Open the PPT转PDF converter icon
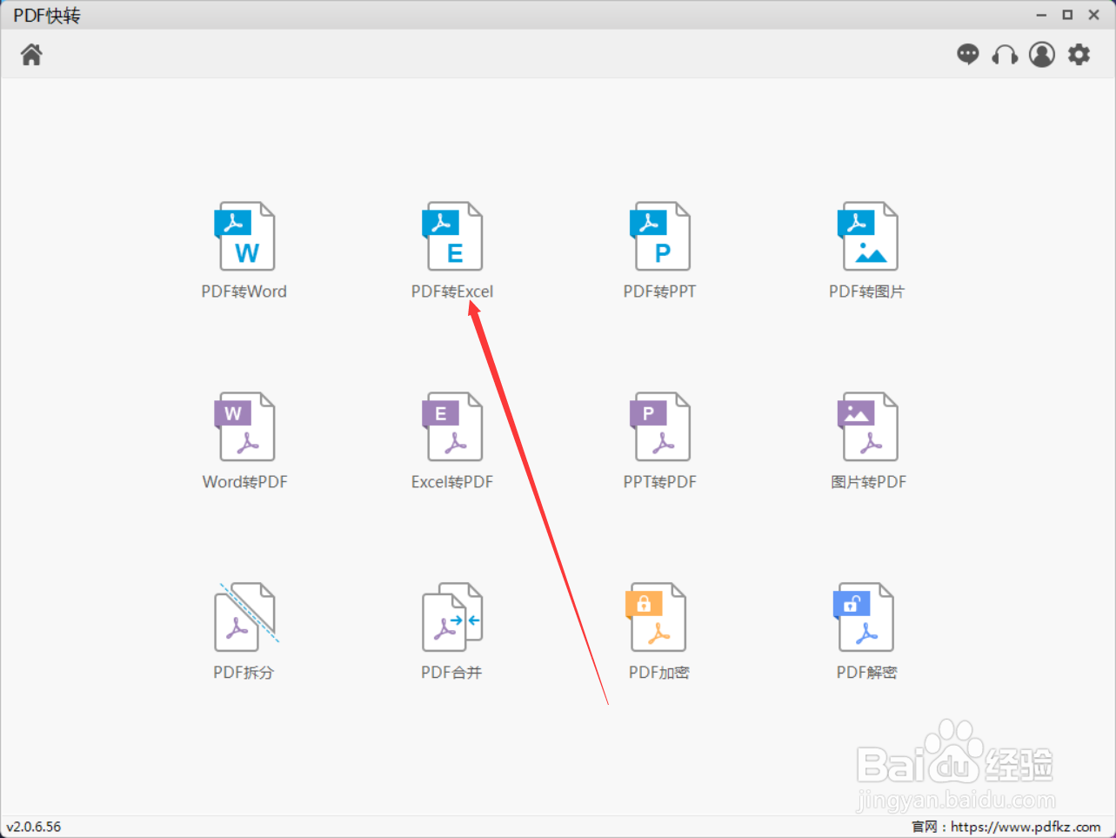The height and width of the screenshot is (838, 1116). point(660,426)
